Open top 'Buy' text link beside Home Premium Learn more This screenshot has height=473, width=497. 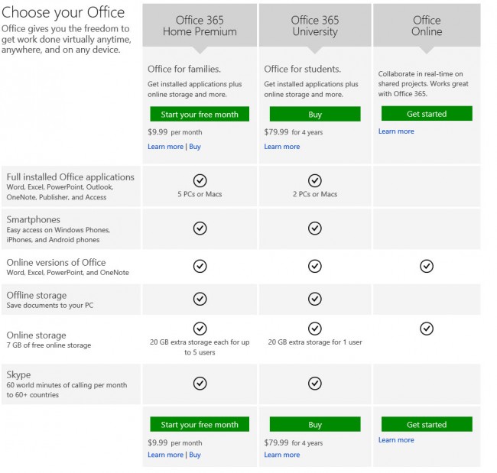(x=195, y=147)
